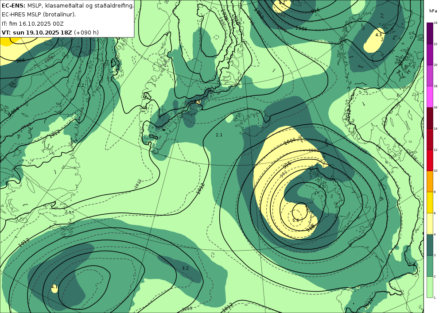Viewport: 443px width, 313px height.
Task: Click the 'hPa' unit label above legend
Action: tap(433, 11)
